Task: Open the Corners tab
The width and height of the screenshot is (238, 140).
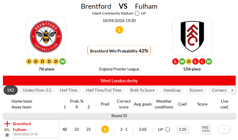Action: pyautogui.click(x=219, y=90)
